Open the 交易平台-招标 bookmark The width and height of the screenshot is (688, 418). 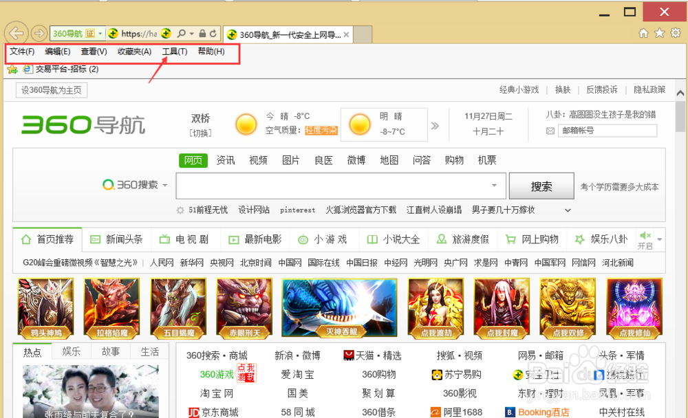pos(61,69)
